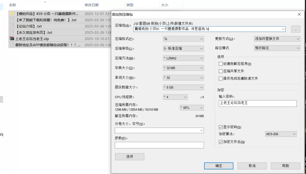The height and width of the screenshot is (174, 306).
Task: Select 【来了就能下载和观看！纯免费！】.txt file name
Action: pos(46,20)
